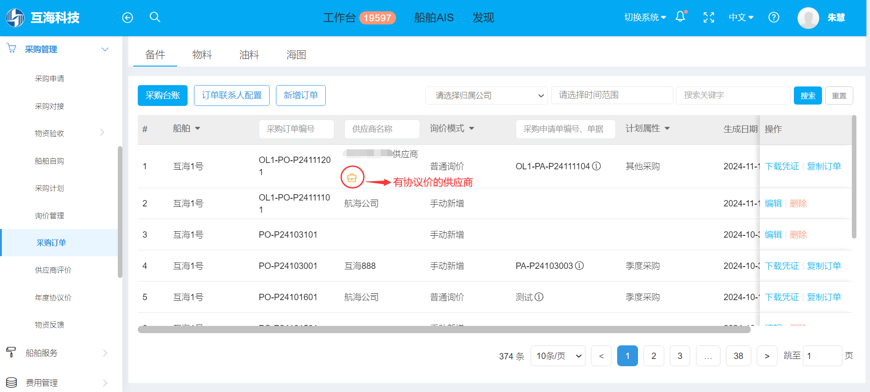Click the table horizontal scrollbar

tap(444, 330)
